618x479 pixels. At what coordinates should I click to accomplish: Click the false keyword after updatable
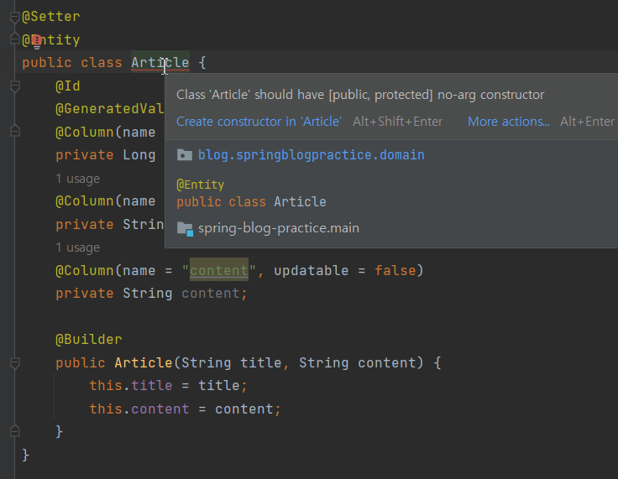[x=395, y=271]
